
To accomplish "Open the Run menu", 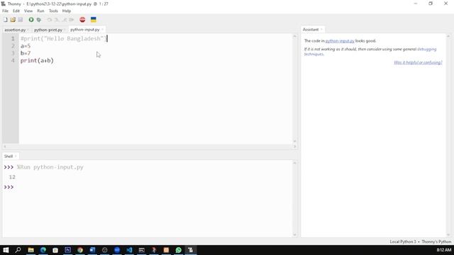I will (x=40, y=11).
